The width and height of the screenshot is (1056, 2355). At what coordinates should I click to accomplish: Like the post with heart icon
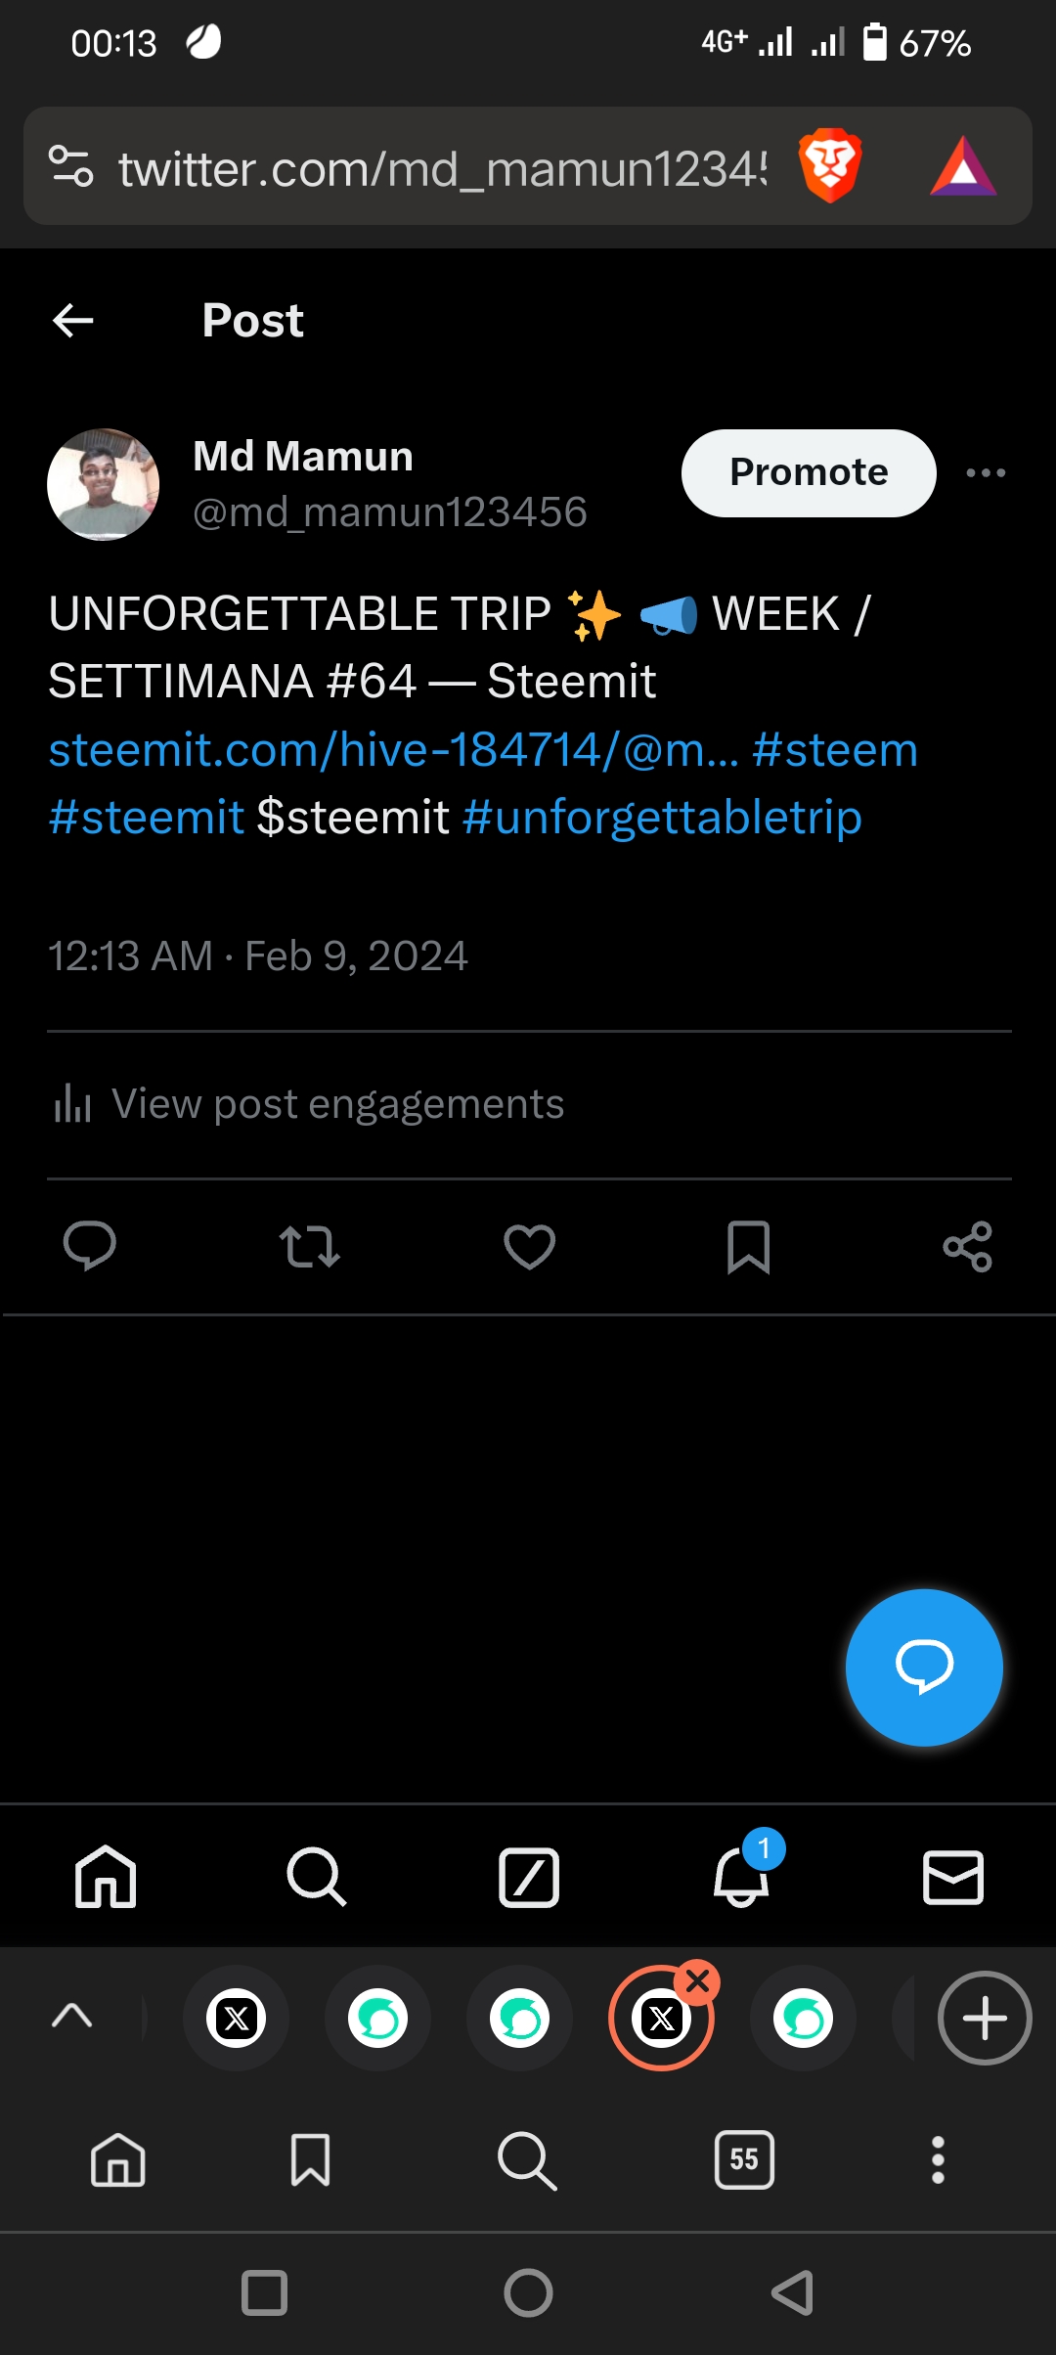tap(529, 1247)
